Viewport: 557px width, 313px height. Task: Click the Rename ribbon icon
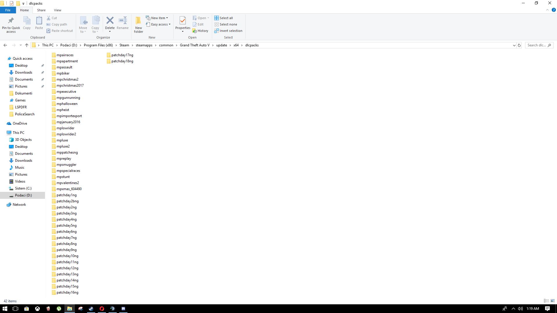point(122,21)
